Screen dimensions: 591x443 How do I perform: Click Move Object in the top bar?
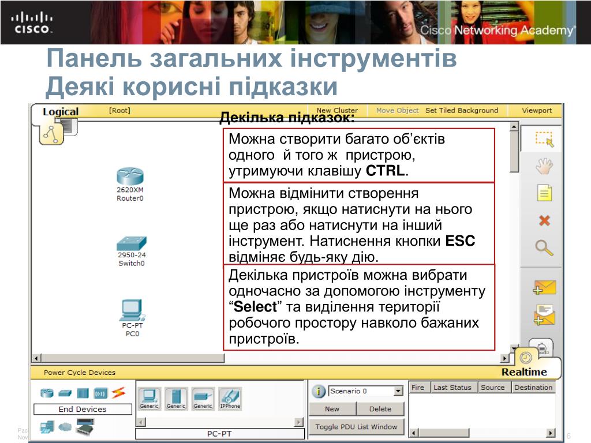397,110
